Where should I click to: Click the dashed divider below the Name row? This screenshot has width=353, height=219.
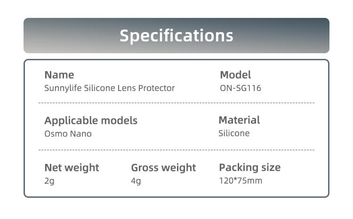(176, 103)
